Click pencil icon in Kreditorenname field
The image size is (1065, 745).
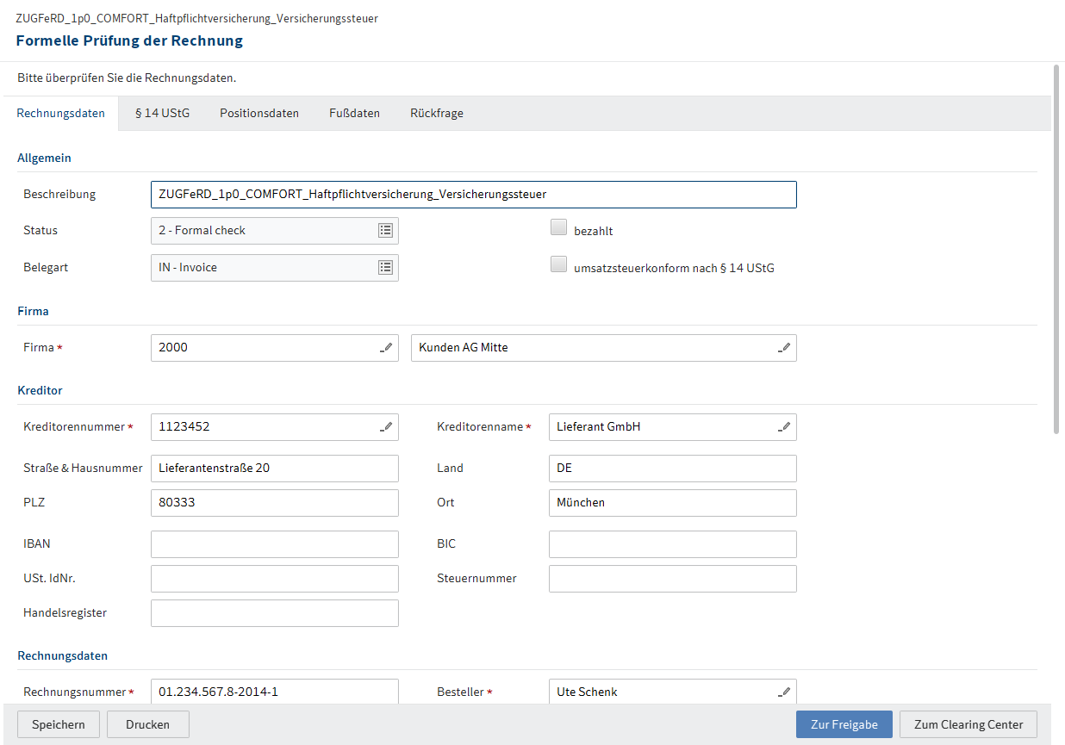tap(784, 427)
